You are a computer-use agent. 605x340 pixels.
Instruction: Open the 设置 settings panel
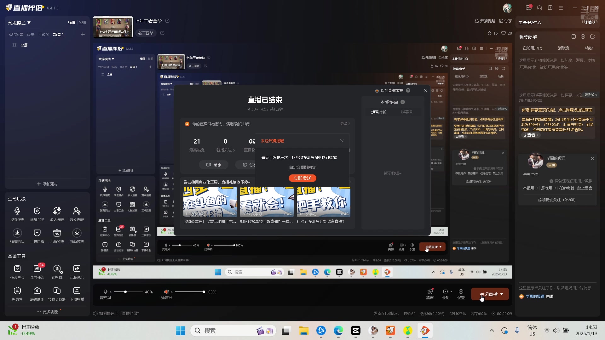click(461, 294)
